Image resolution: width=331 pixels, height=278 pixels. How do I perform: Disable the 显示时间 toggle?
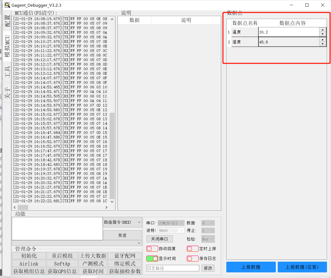152,258
